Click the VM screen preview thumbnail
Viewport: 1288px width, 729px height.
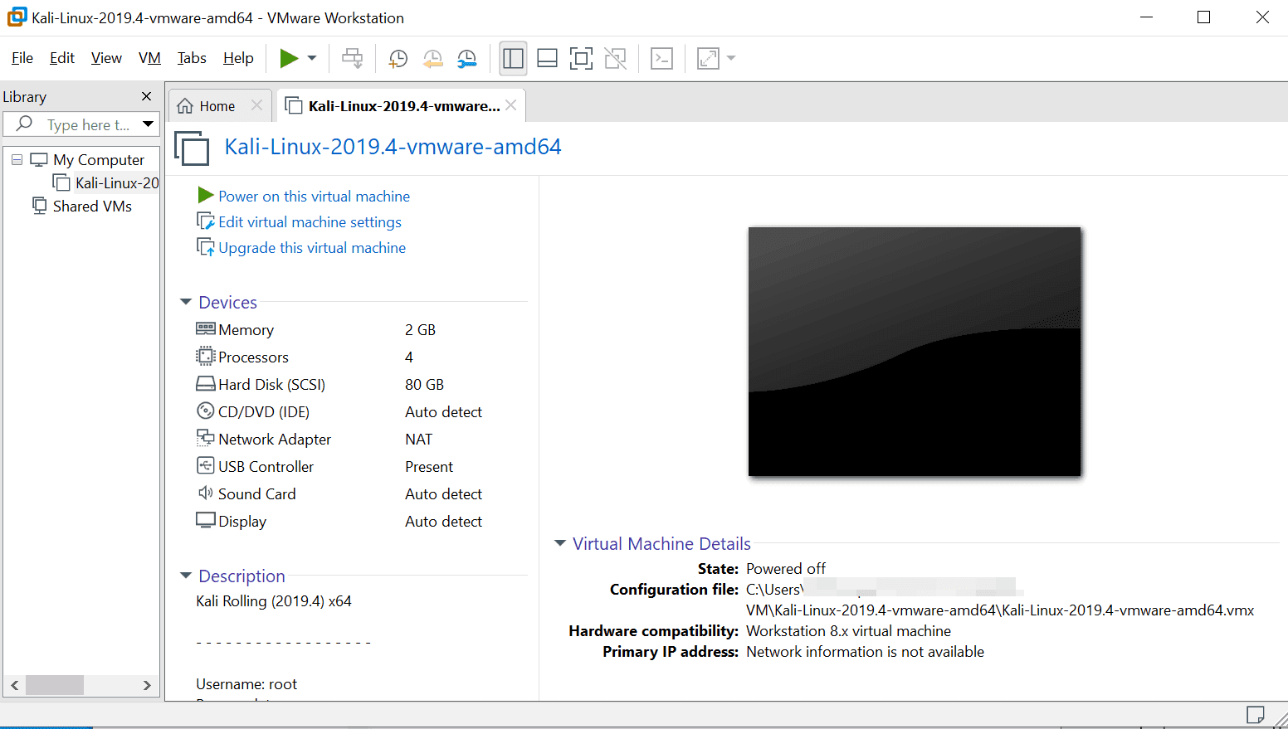pos(915,352)
